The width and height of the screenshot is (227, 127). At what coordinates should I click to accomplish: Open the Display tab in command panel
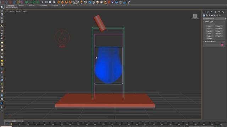click(219, 12)
